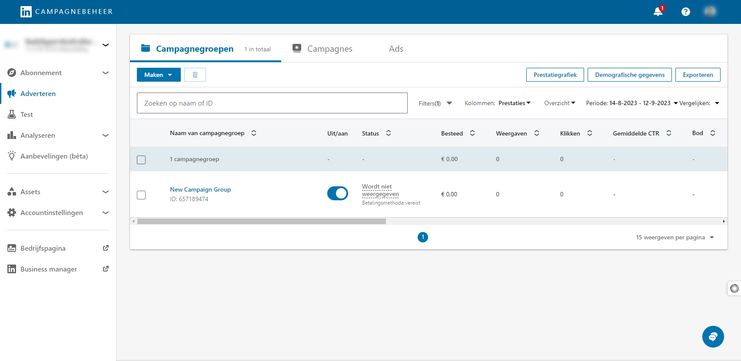Switch to Campagnegroepen tab
Viewport: 741px width, 361px height.
206,49
